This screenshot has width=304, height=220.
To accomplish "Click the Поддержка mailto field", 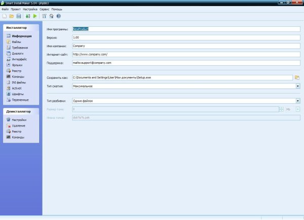I will pyautogui.click(x=186, y=63).
